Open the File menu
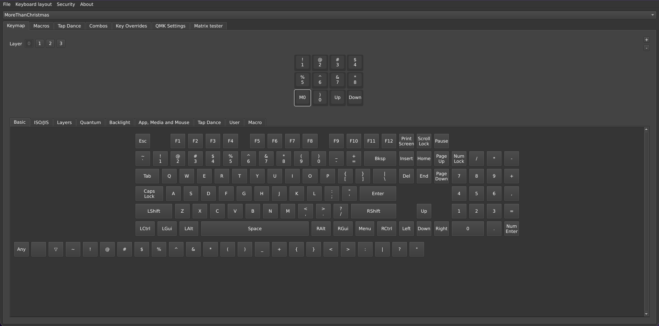The height and width of the screenshot is (326, 659). [x=7, y=4]
